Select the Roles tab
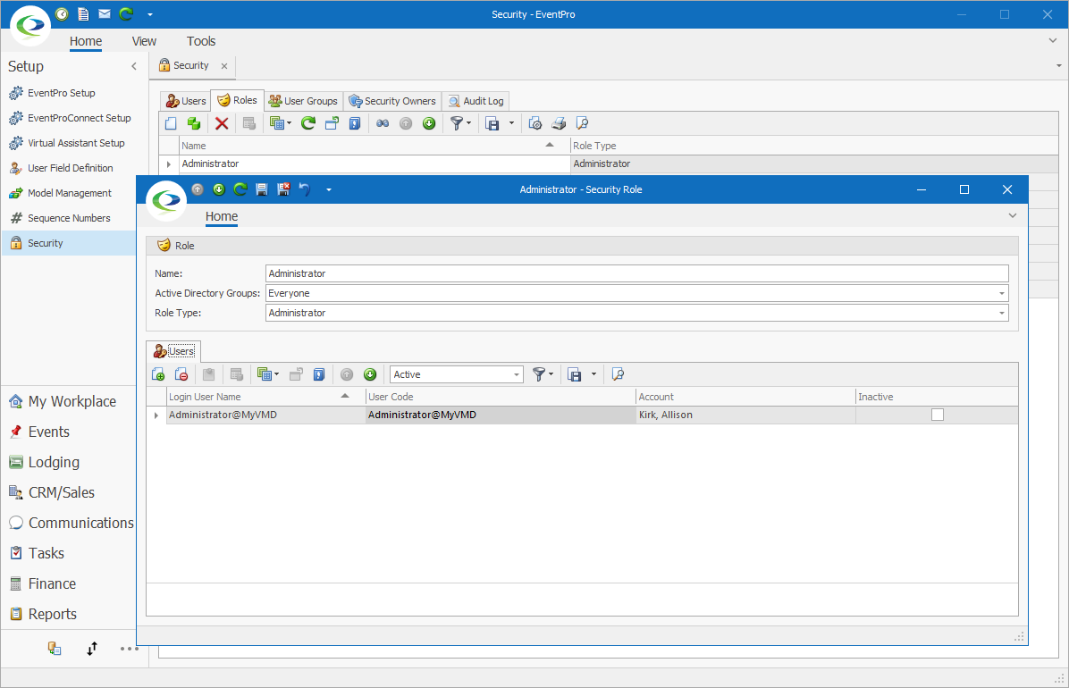The image size is (1069, 688). [x=237, y=100]
